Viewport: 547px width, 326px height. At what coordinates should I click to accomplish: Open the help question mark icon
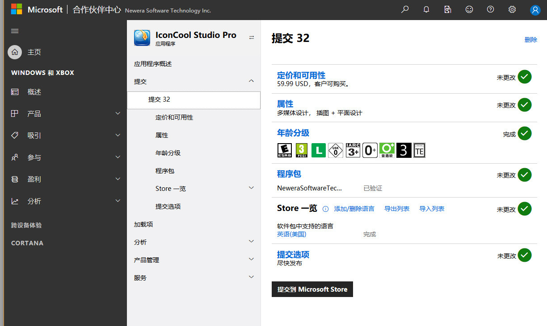[x=491, y=9]
